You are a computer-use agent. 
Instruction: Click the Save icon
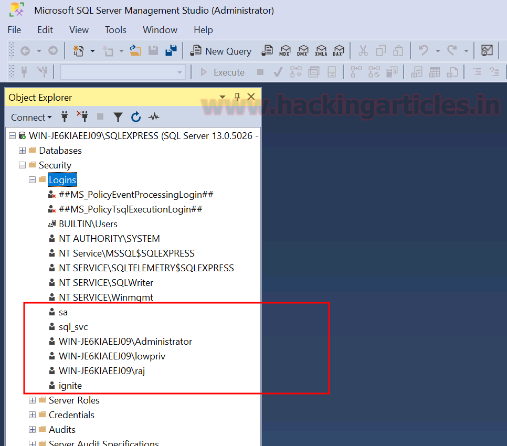(153, 51)
